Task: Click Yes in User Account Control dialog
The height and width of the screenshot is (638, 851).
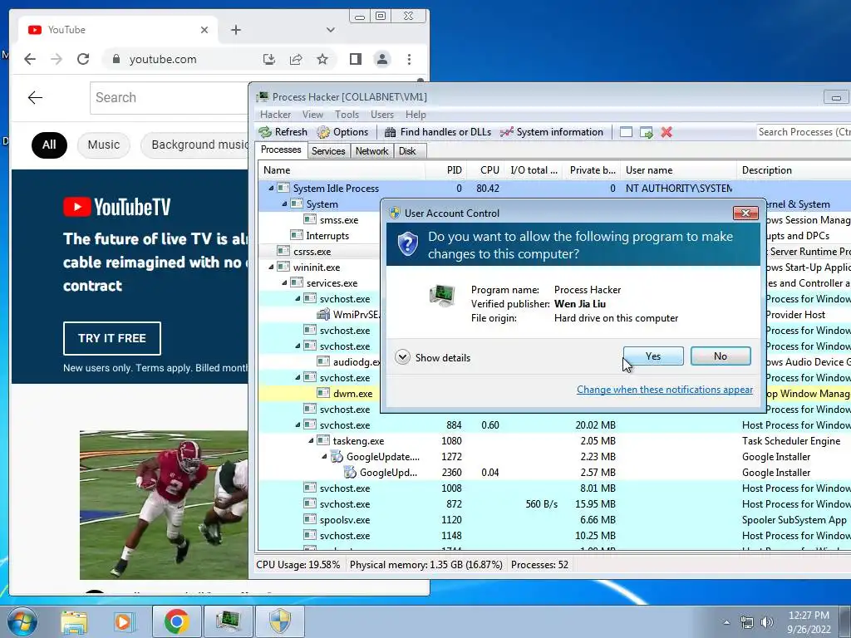Action: (653, 356)
